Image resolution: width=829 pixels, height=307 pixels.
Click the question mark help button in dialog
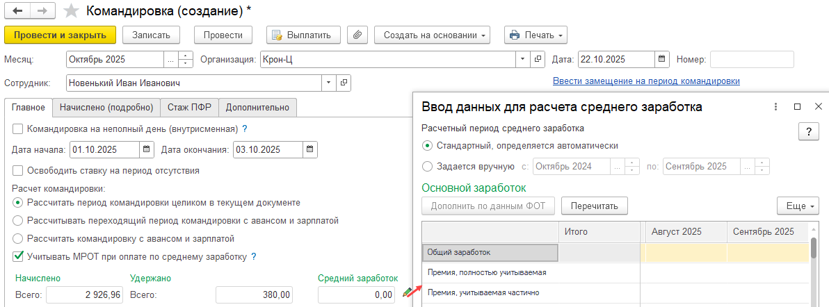[808, 132]
